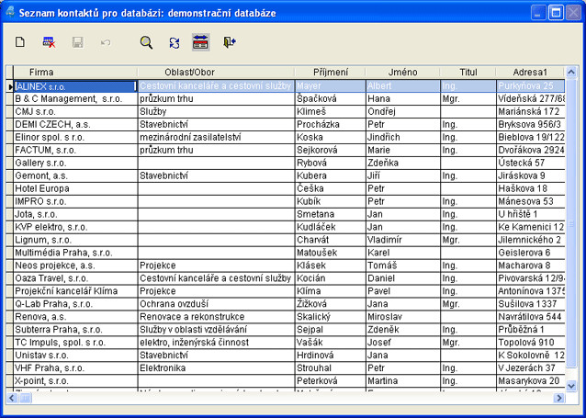Select Multimédia Praha, s.r.o.
This screenshot has height=418, width=586.
(75, 253)
